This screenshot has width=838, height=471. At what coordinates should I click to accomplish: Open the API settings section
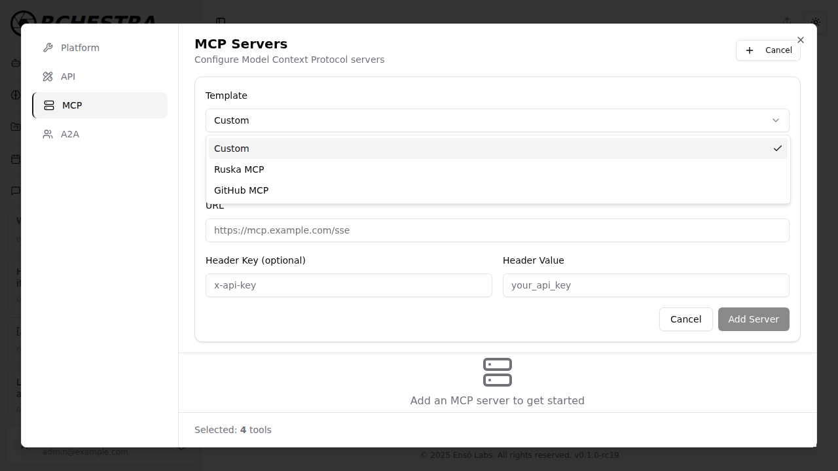coord(100,77)
